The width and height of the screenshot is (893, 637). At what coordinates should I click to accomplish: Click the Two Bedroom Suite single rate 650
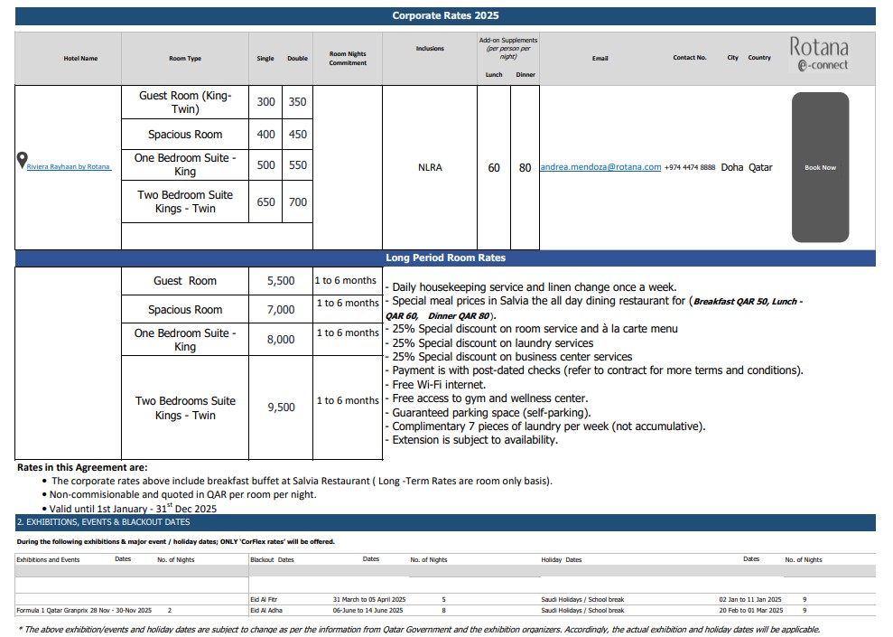pos(265,202)
